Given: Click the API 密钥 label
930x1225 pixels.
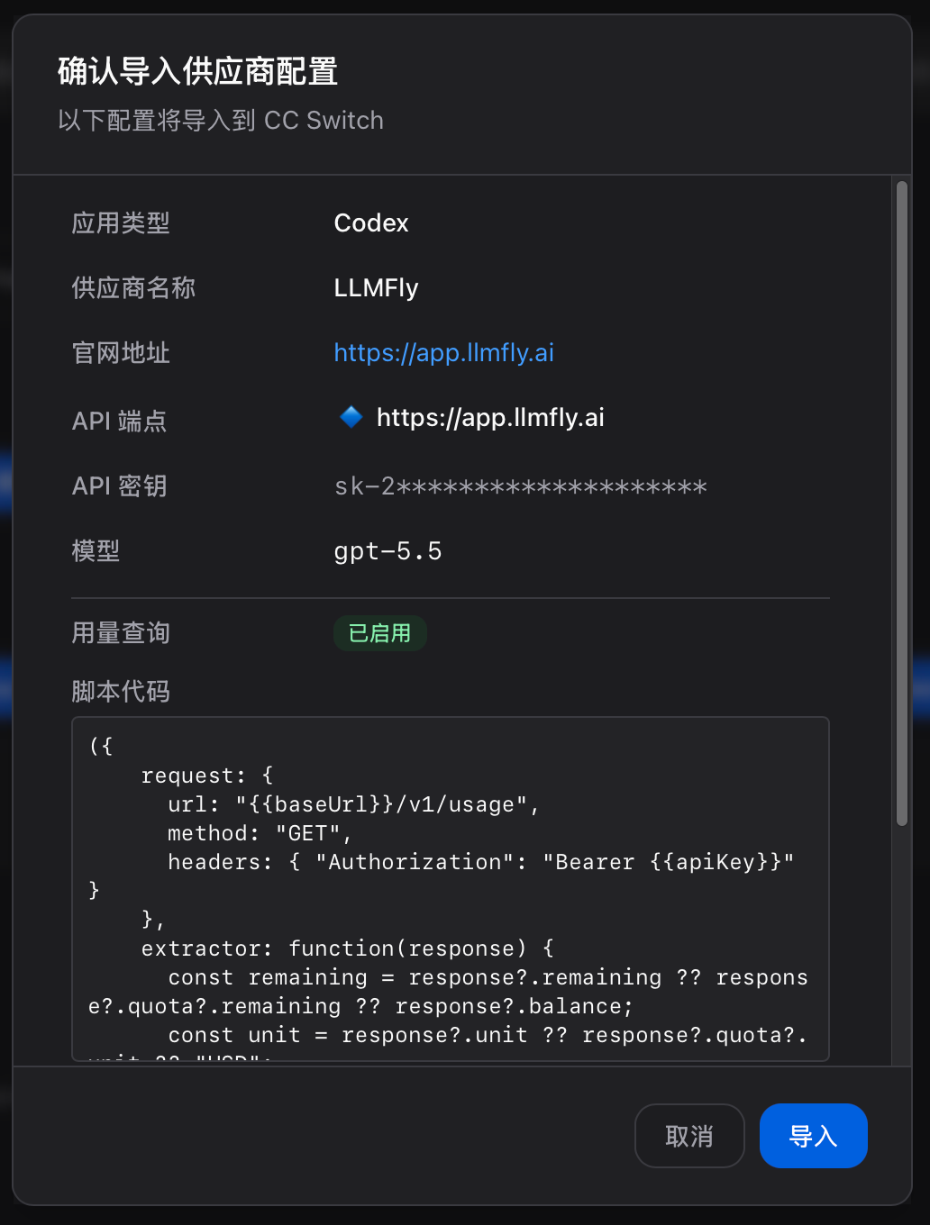Looking at the screenshot, I should point(119,485).
